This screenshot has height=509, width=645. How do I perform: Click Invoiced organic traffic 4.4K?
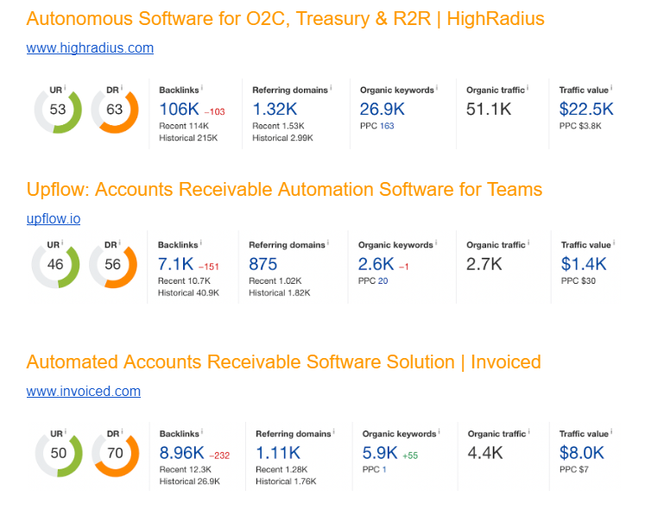485,453
